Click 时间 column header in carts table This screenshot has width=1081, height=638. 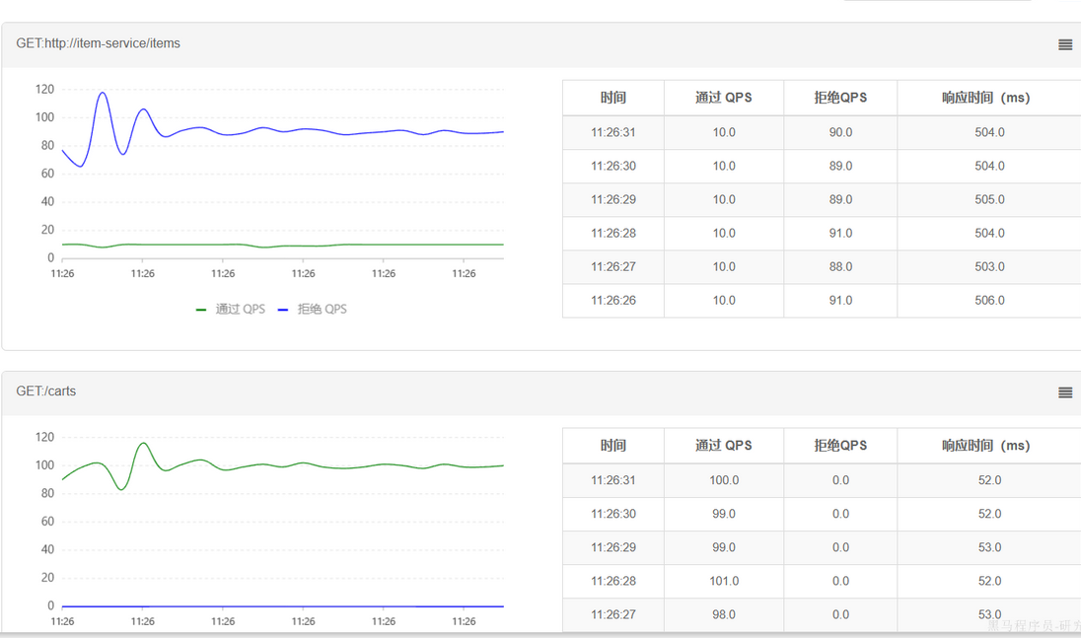[x=613, y=446]
